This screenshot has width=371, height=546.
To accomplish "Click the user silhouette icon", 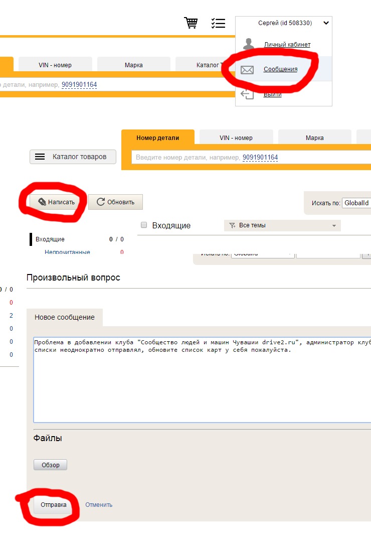I will coord(248,44).
